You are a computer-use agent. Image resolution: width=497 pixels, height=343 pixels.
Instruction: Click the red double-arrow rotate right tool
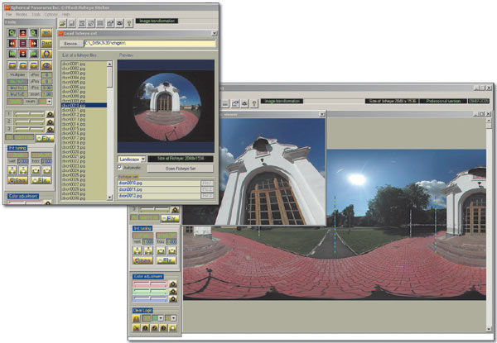click(x=34, y=43)
